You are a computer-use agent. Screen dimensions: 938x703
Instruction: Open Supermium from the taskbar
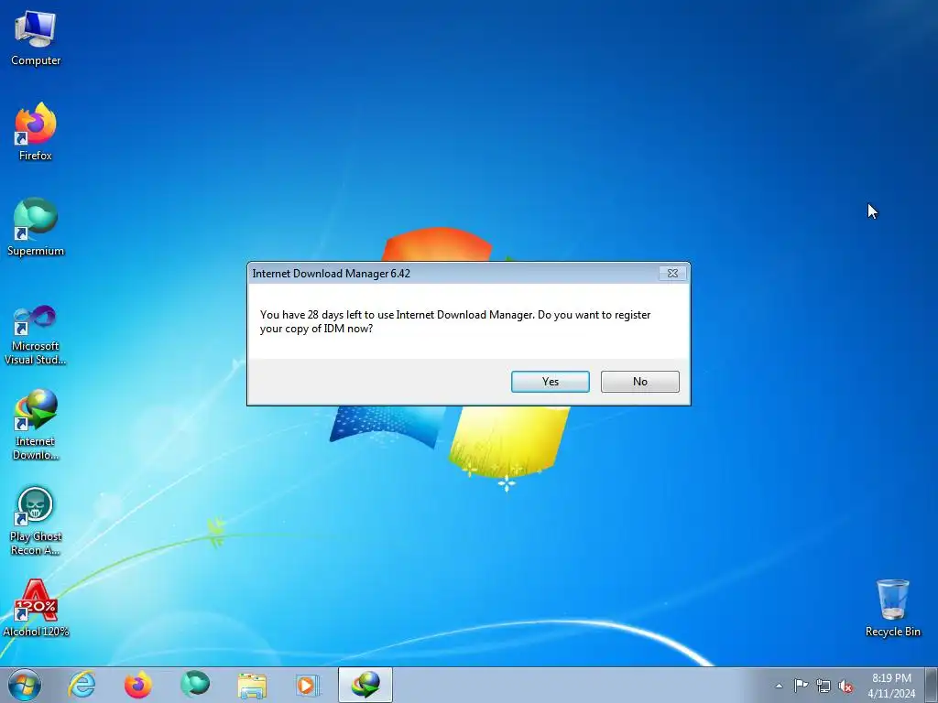[194, 685]
